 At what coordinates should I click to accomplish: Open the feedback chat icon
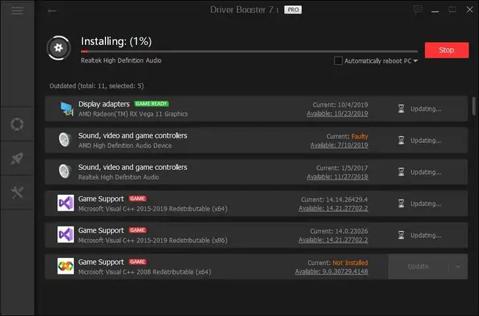coord(418,10)
